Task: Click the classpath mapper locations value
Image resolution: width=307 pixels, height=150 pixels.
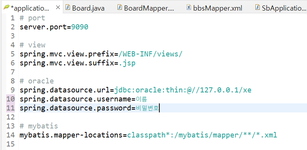Action: coord(202,135)
